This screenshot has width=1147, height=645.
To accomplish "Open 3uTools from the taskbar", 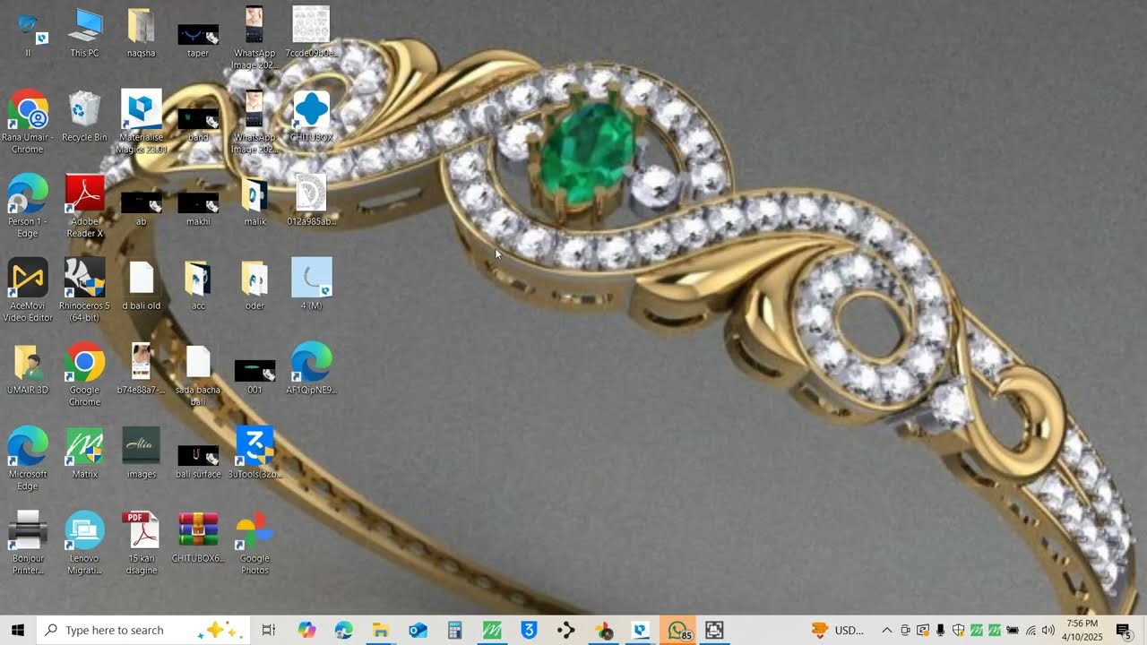I will (529, 630).
